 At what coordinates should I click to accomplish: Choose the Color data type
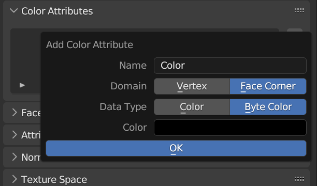pyautogui.click(x=192, y=107)
